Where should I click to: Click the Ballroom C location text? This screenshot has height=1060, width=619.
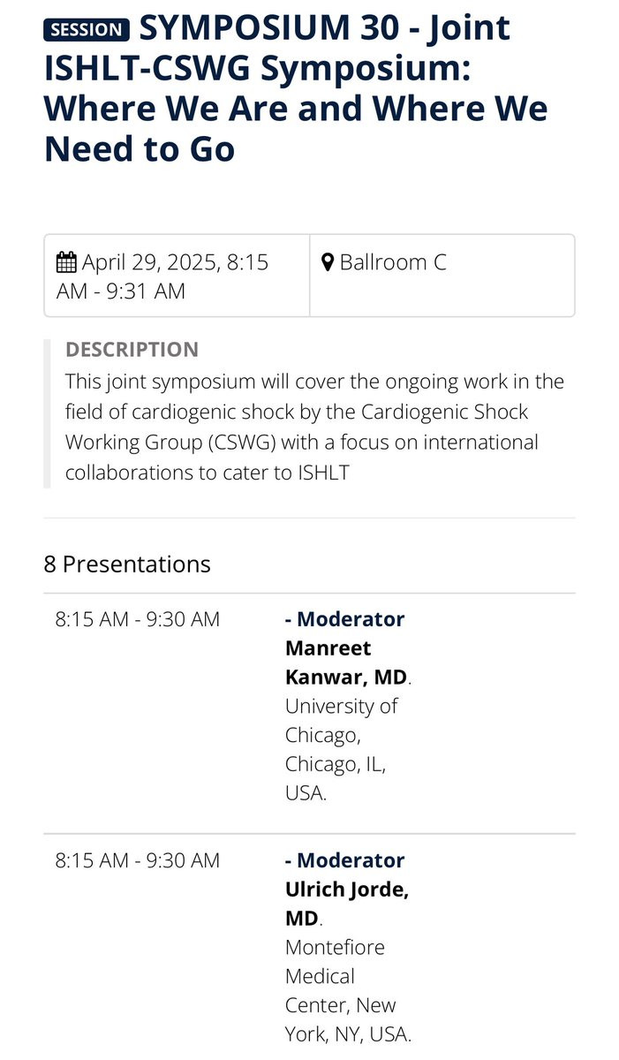click(393, 262)
